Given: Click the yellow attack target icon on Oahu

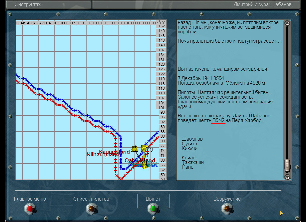Looking at the screenshot, I should coord(145,165).
